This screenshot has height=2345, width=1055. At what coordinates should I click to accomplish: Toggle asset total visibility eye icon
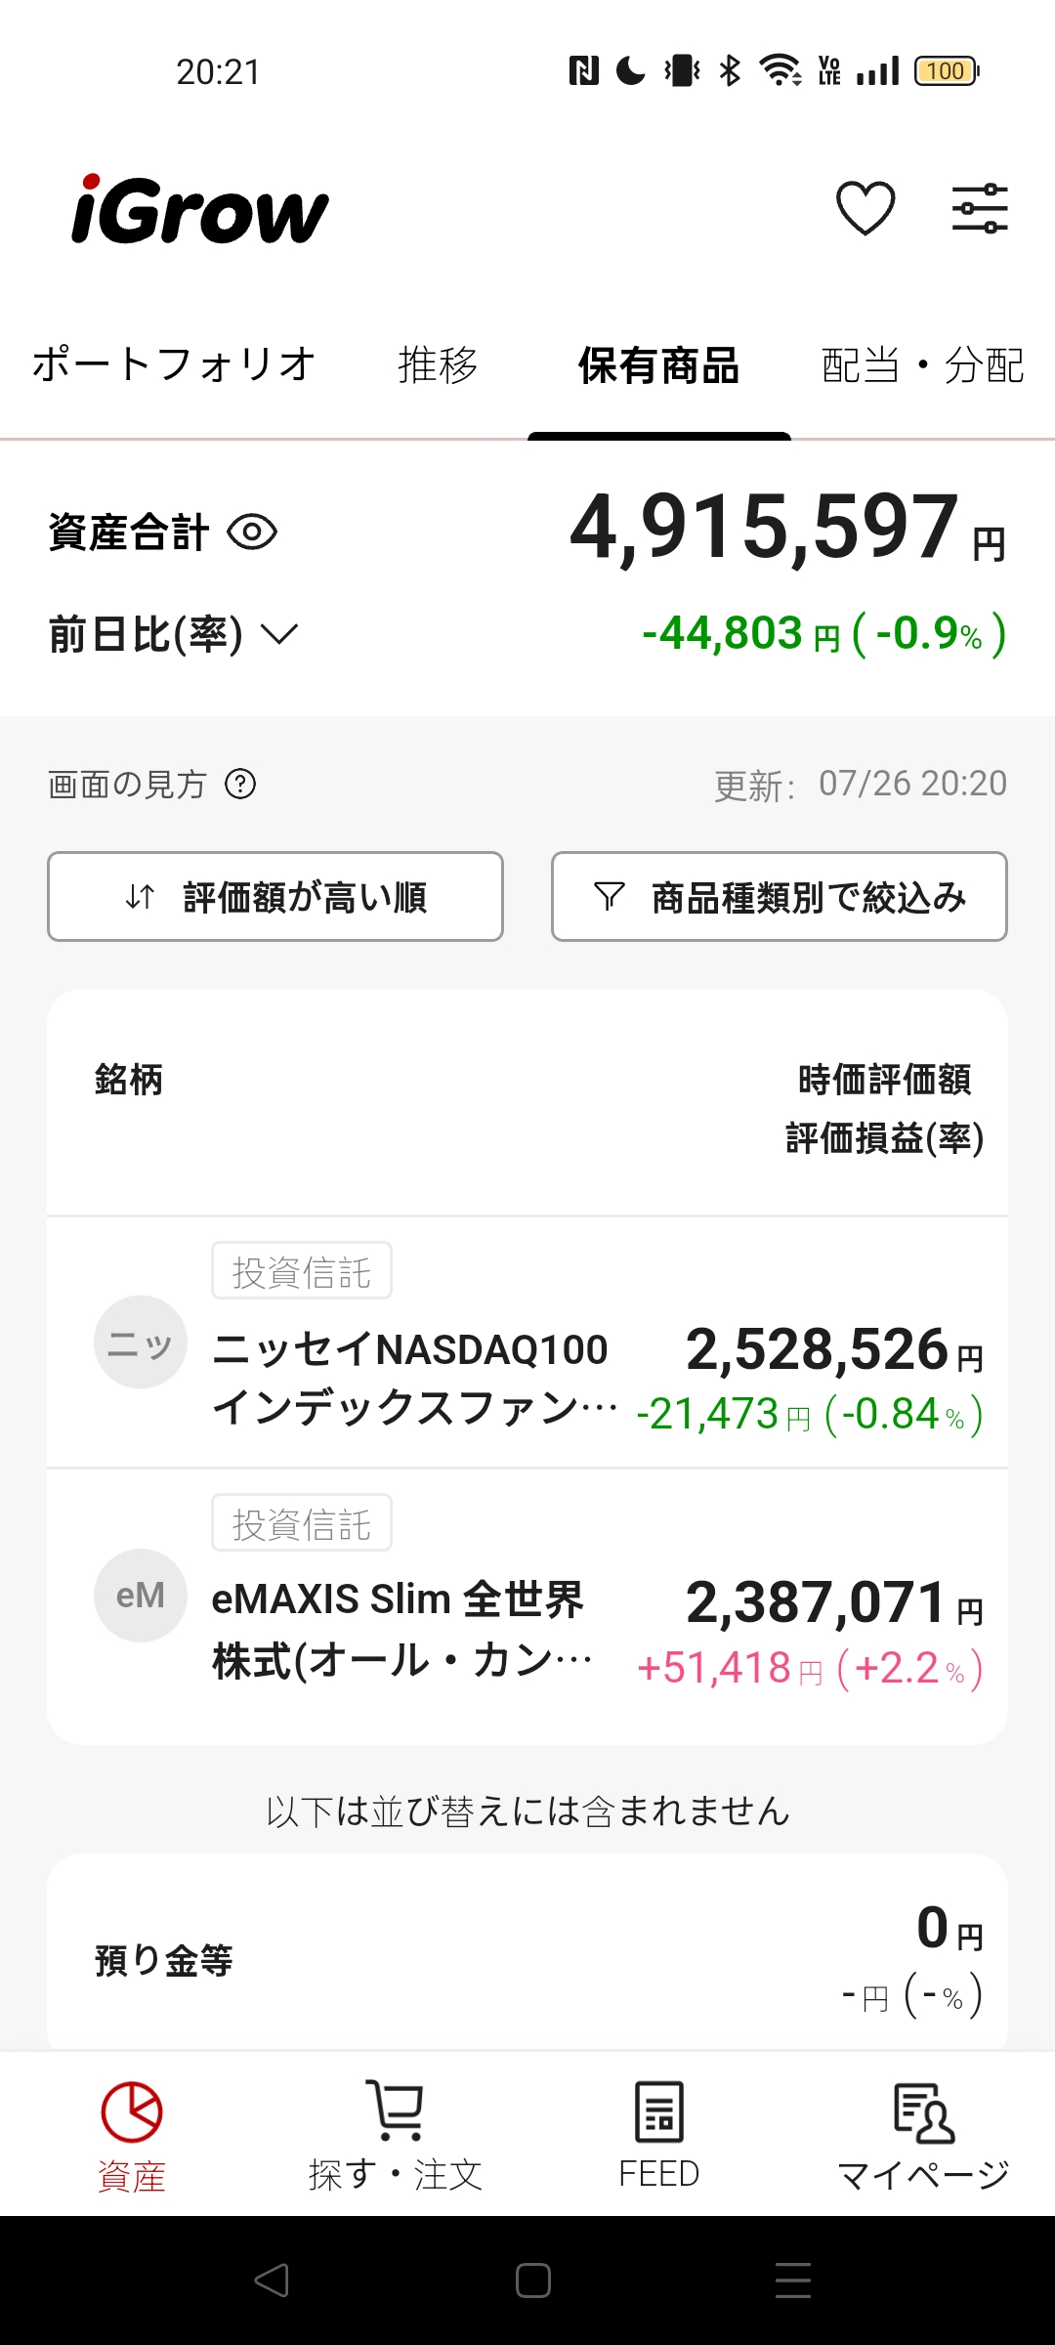point(252,533)
